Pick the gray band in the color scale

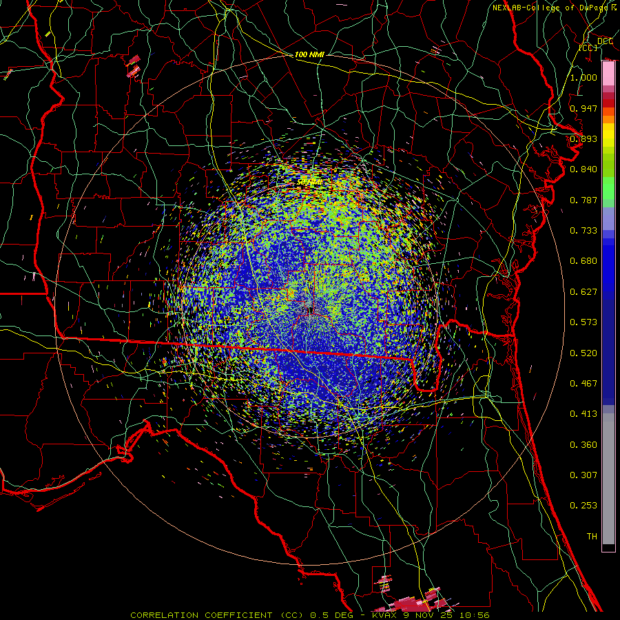pos(608,479)
